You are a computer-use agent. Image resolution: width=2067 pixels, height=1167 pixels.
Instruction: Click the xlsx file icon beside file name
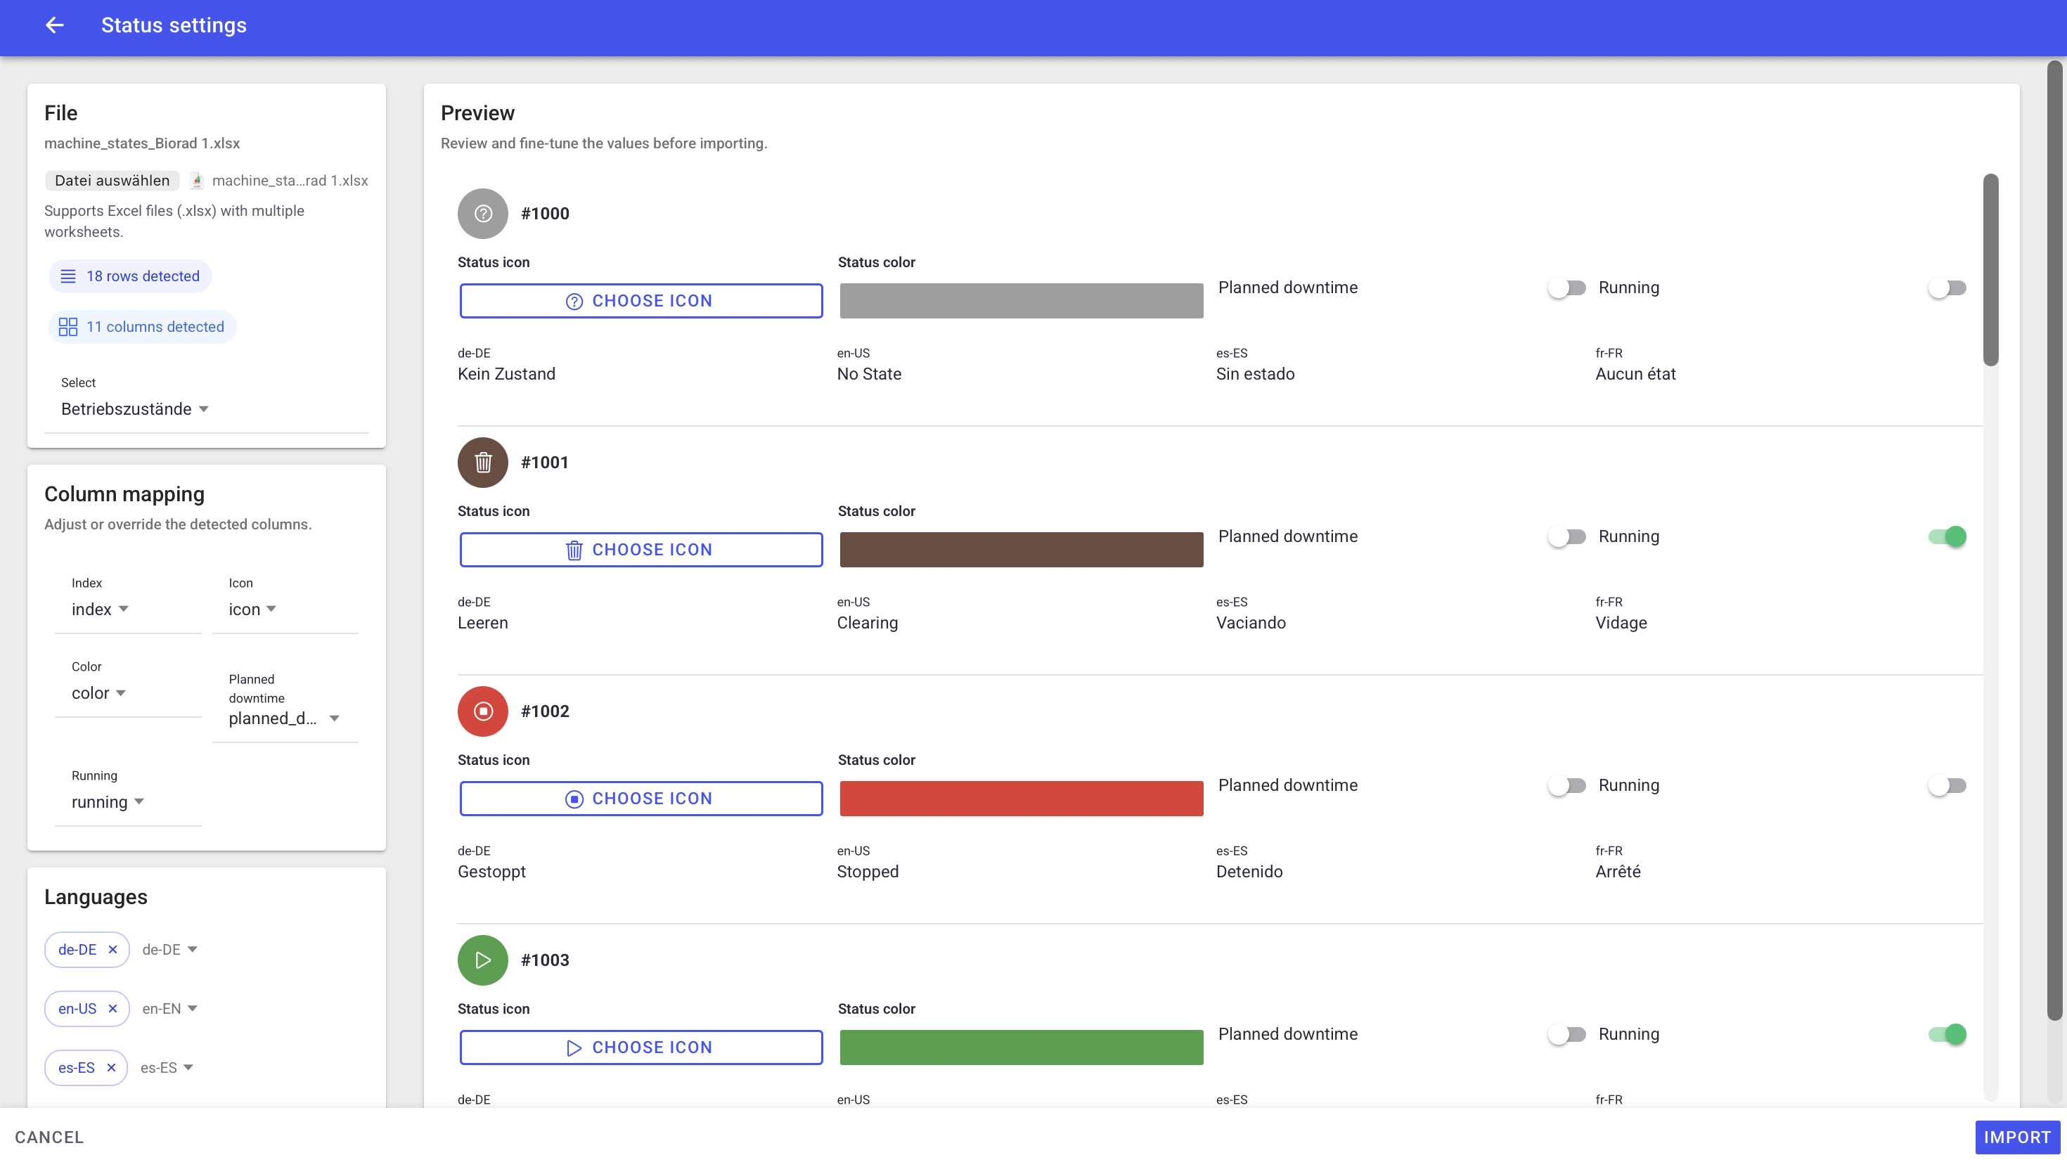197,181
